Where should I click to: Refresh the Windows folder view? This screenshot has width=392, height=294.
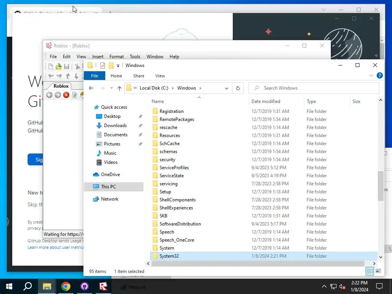point(238,88)
